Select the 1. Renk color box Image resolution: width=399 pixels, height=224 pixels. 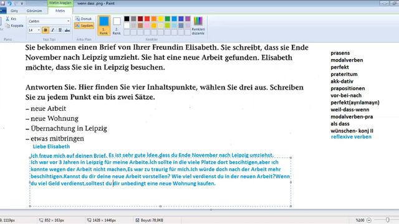[x=104, y=26]
